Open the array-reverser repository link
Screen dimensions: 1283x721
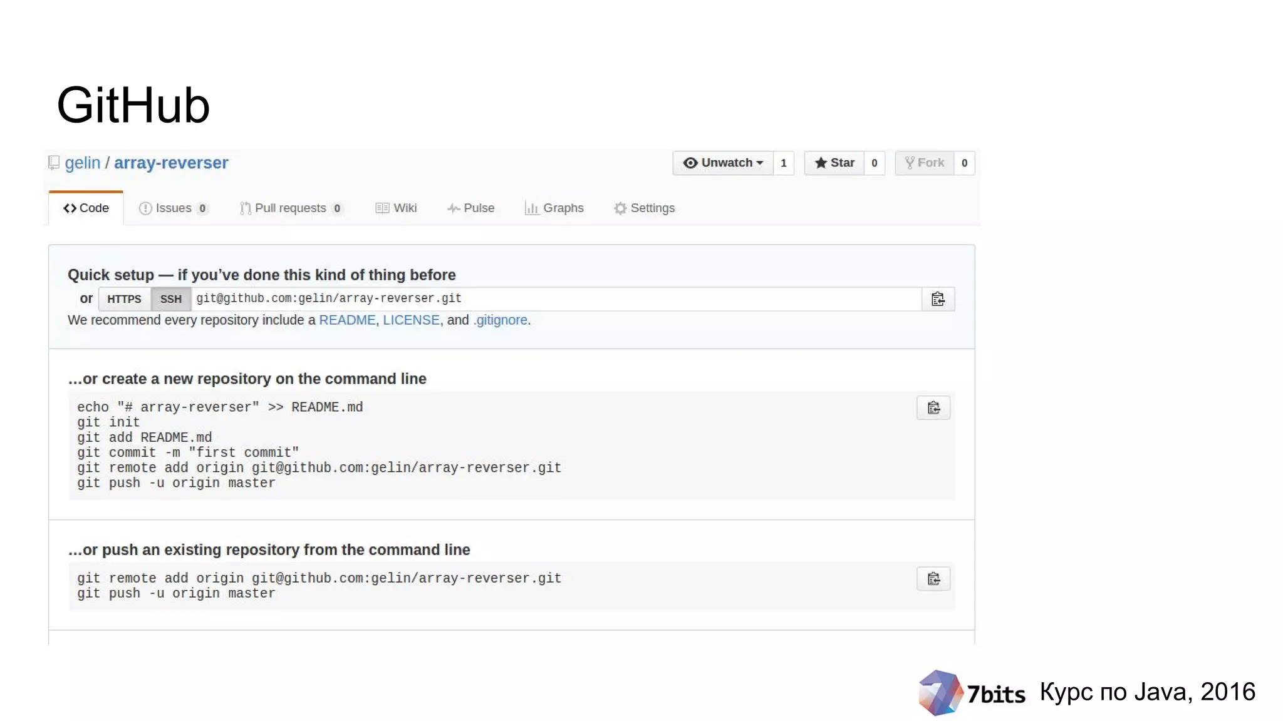pyautogui.click(x=171, y=163)
